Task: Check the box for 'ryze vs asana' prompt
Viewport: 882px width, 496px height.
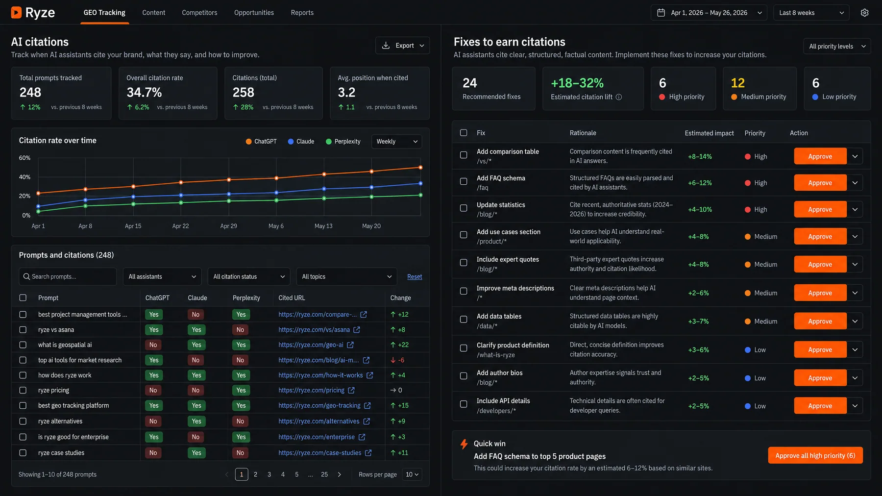Action: pos(23,330)
